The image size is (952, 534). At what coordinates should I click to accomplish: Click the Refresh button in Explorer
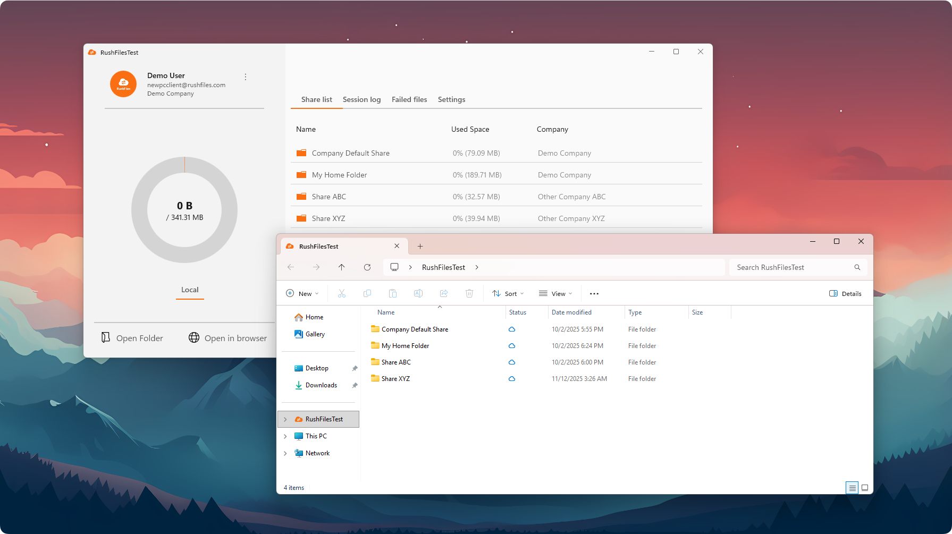[367, 267]
